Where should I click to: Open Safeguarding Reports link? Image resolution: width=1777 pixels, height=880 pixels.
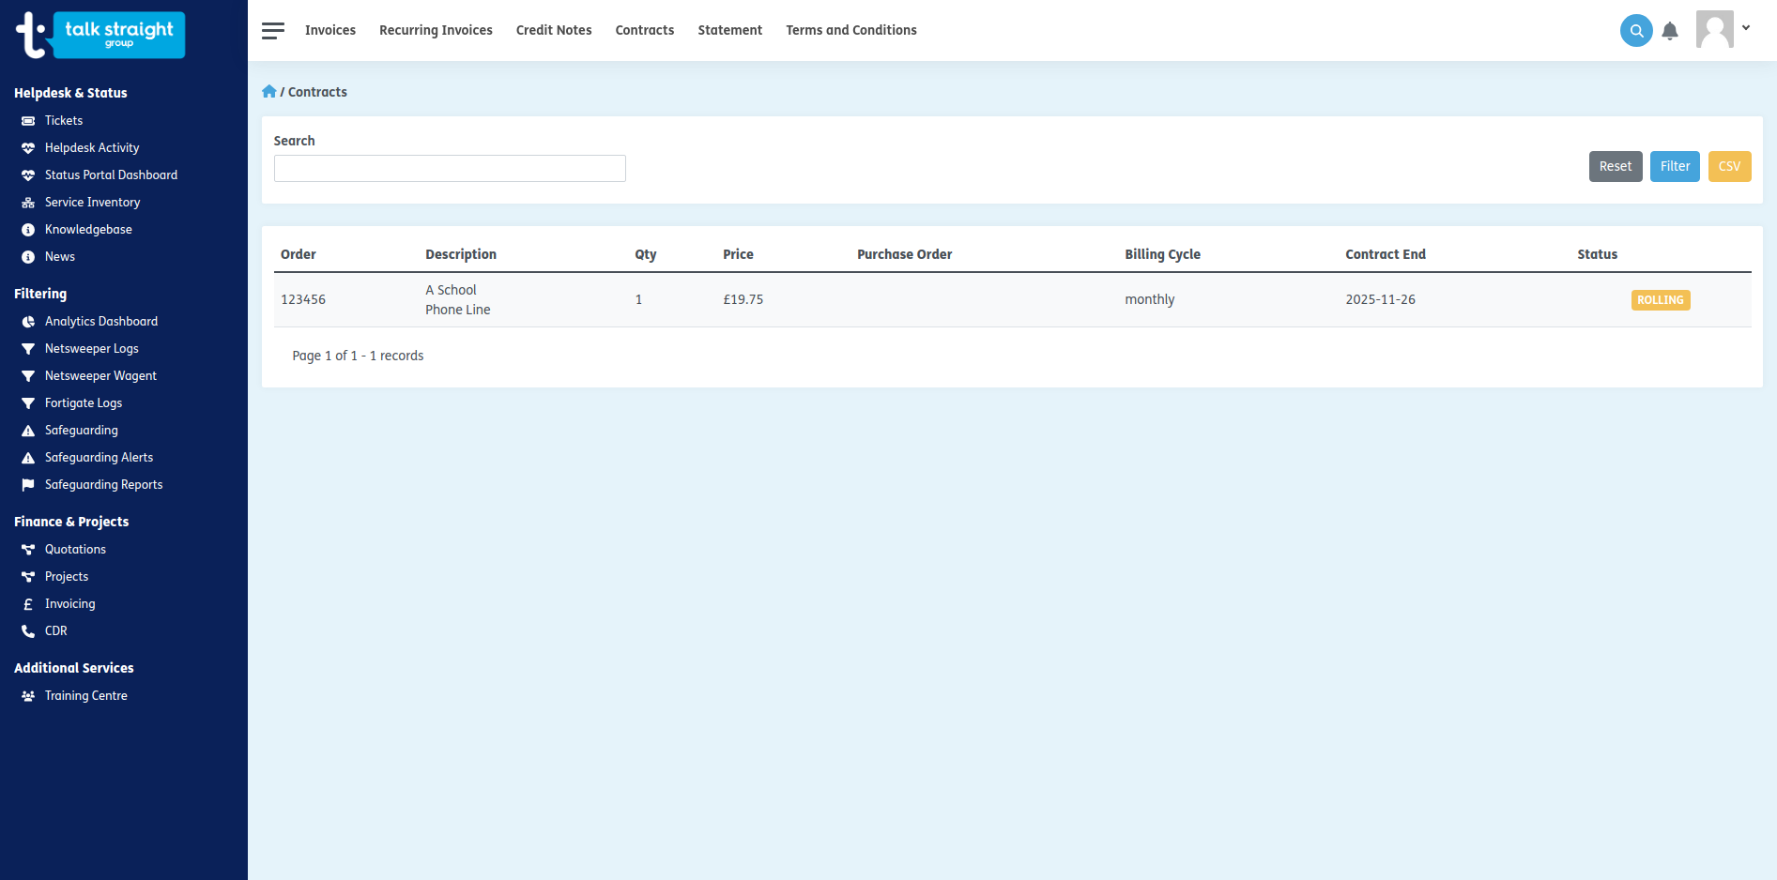(x=104, y=485)
